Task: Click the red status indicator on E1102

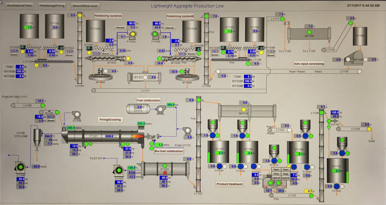Action: (165, 173)
